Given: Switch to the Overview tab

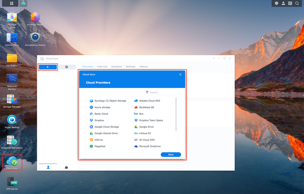Looking at the screenshot, I should pos(87,67).
